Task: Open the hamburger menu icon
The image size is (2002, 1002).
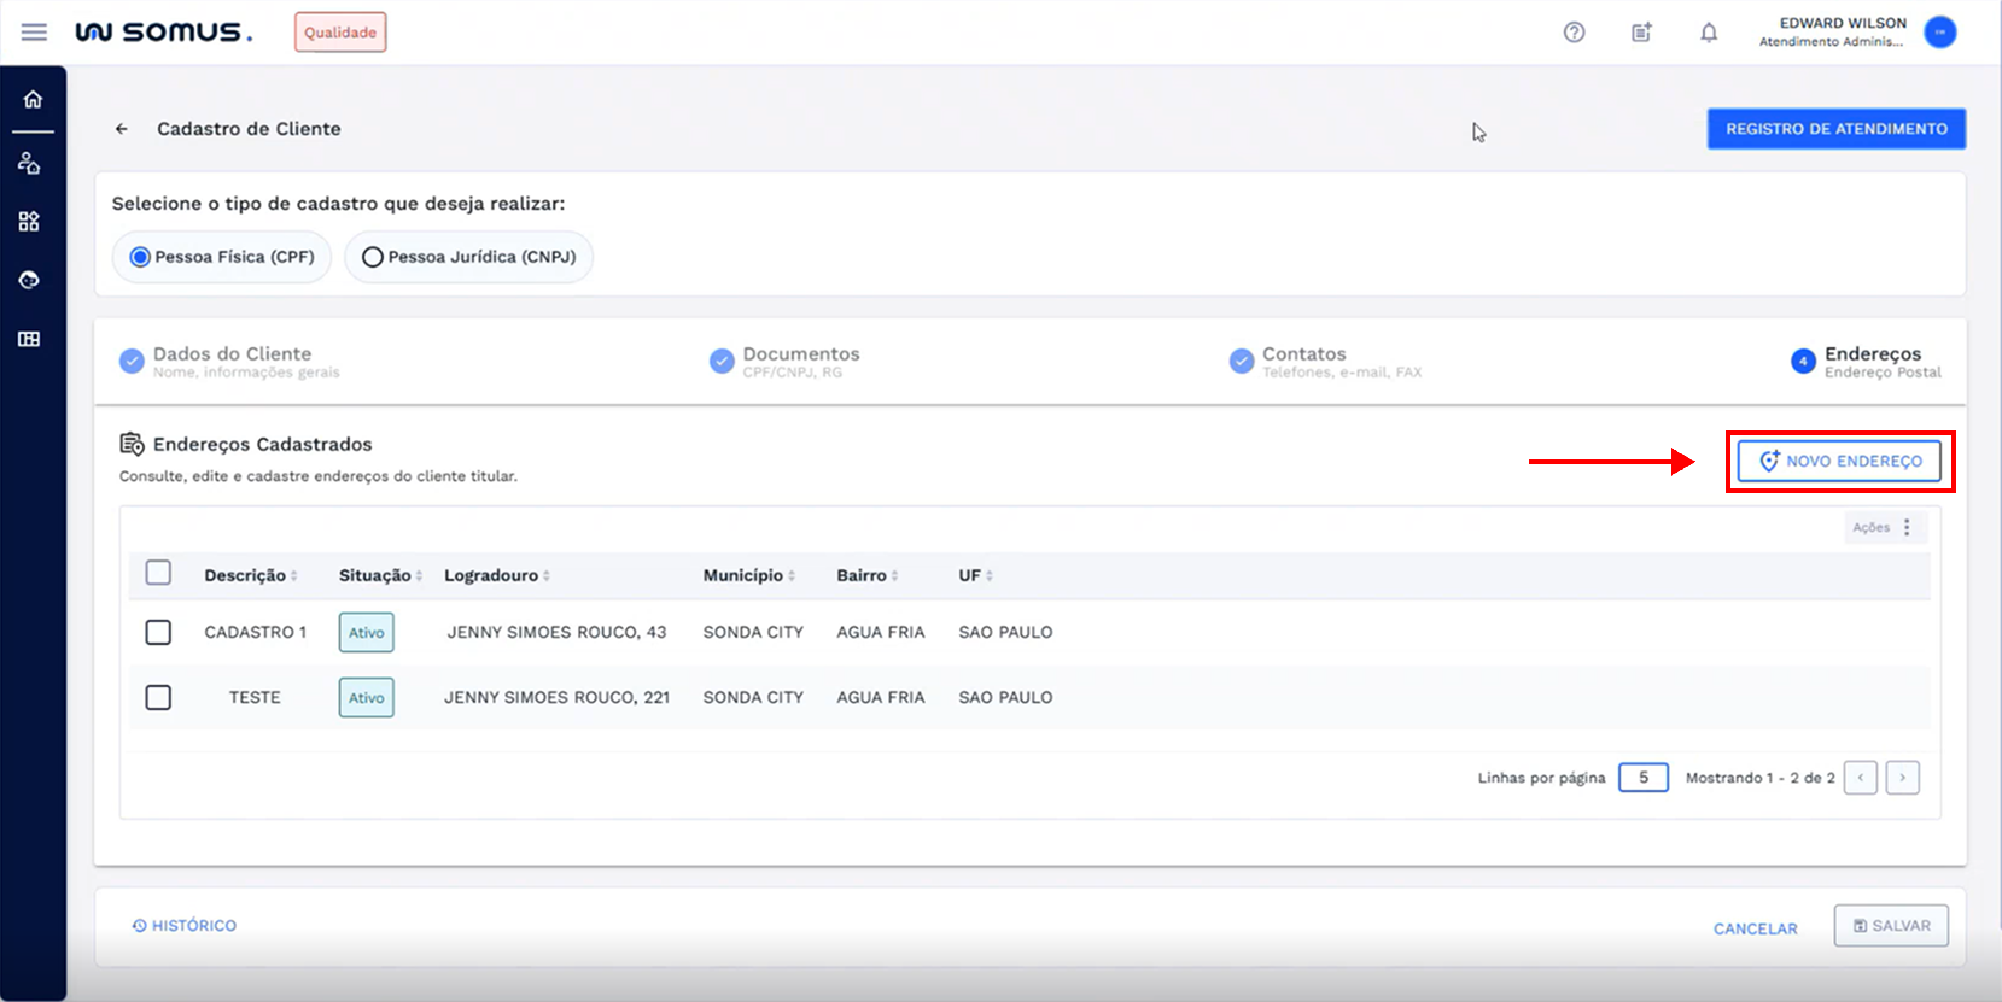Action: (33, 32)
